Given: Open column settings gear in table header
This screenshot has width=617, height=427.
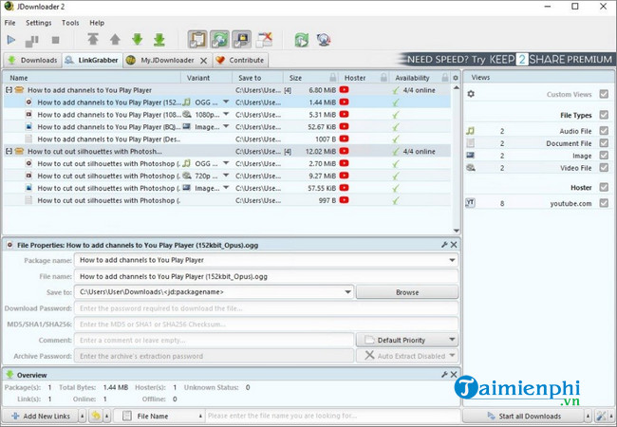Looking at the screenshot, I should click(x=456, y=78).
